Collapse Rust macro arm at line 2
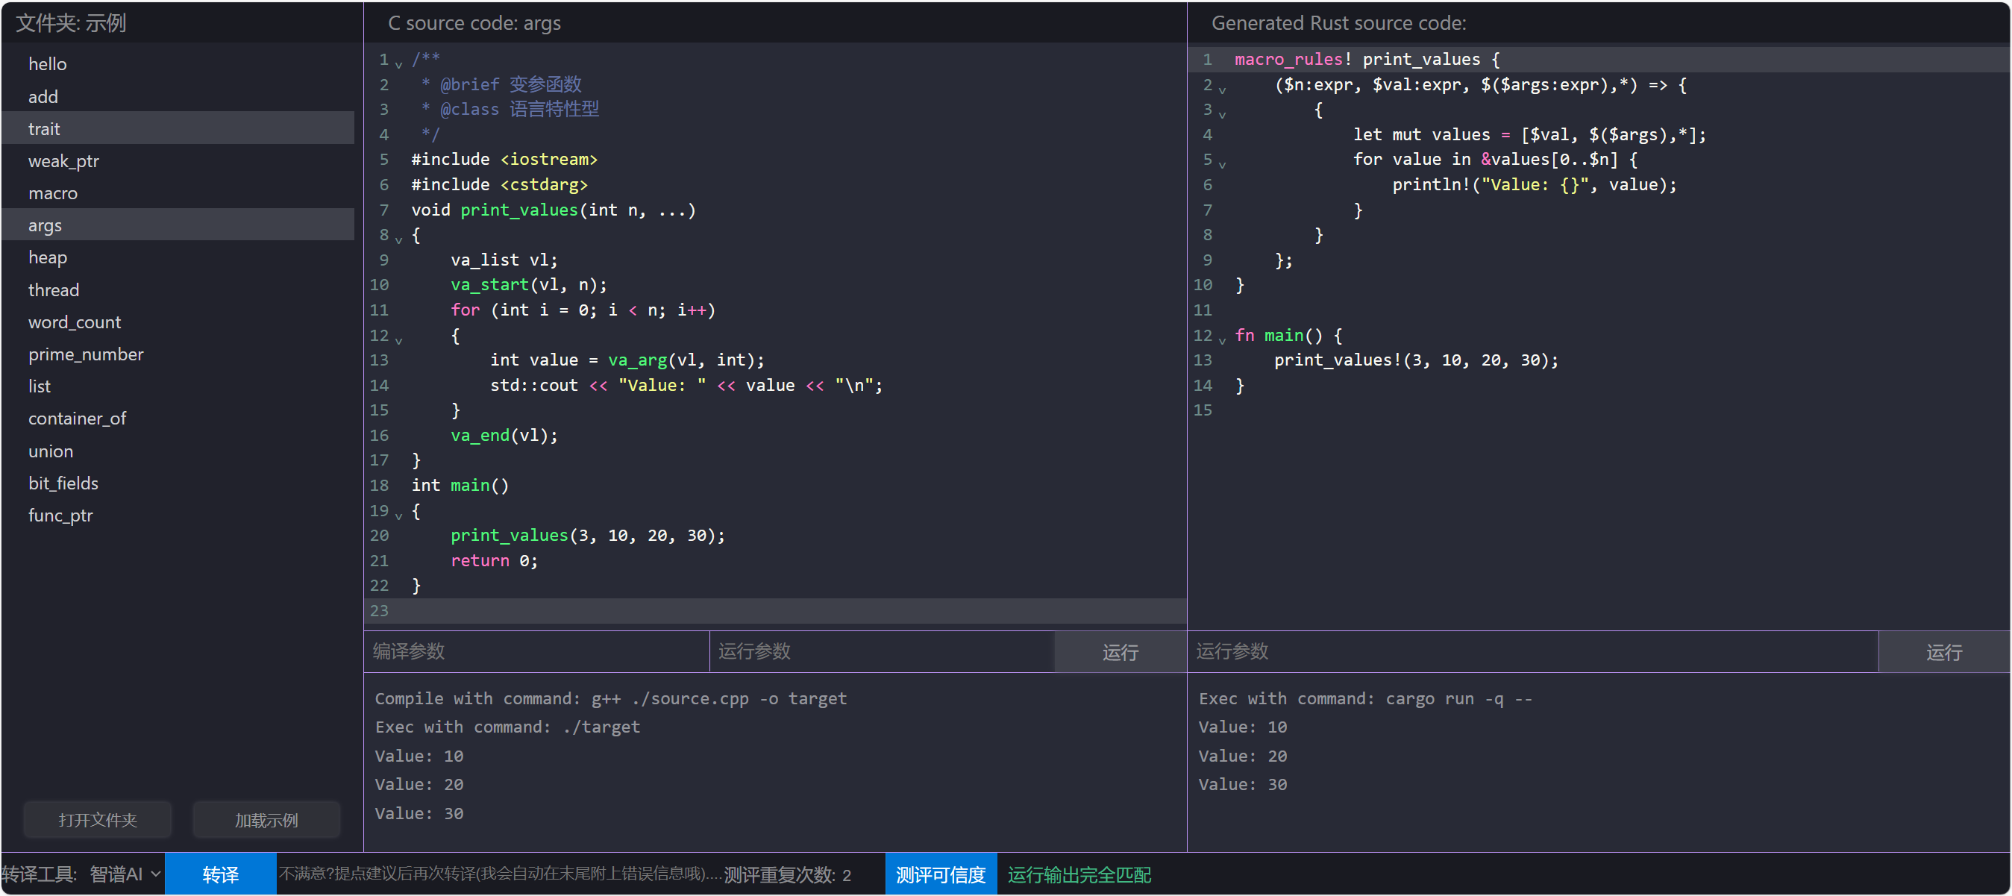The image size is (2012, 896). [1223, 90]
